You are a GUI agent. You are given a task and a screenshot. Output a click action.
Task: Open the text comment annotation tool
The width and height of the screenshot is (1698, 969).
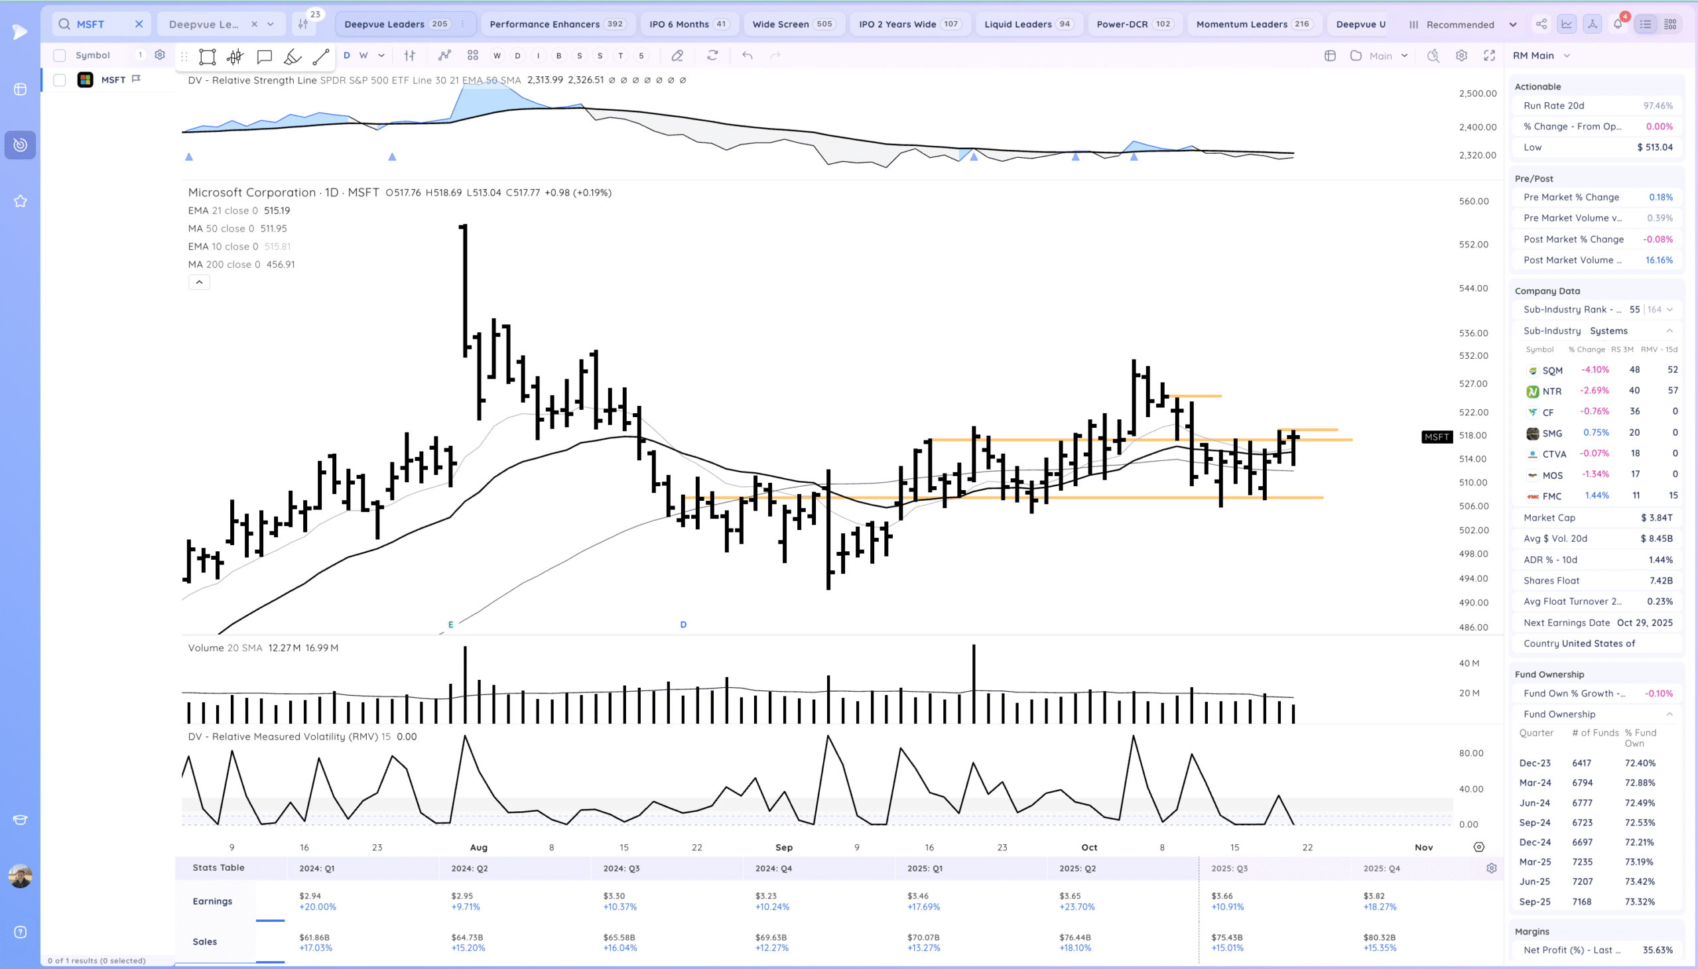[x=264, y=56]
